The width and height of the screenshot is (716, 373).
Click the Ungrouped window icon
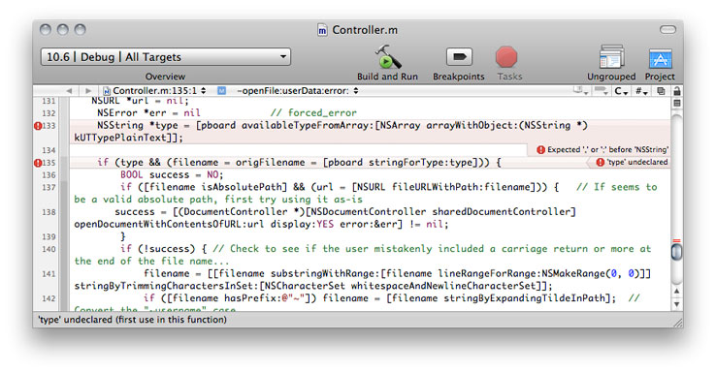[611, 57]
